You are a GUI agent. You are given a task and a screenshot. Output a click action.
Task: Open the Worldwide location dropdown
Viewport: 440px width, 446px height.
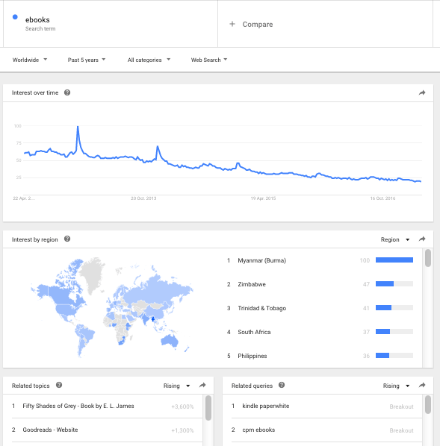pyautogui.click(x=30, y=60)
